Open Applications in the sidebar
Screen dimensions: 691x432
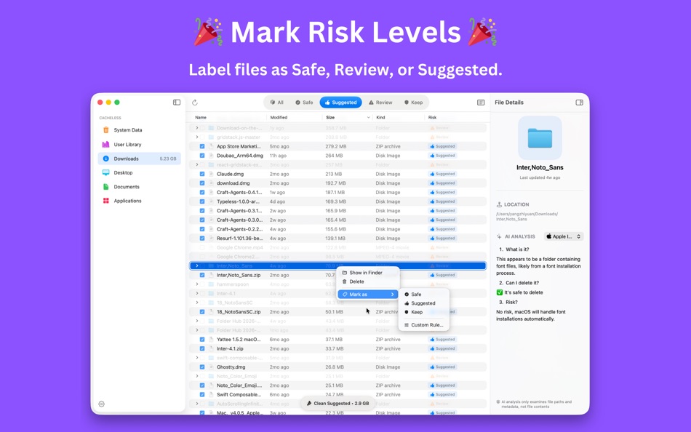[139, 201]
